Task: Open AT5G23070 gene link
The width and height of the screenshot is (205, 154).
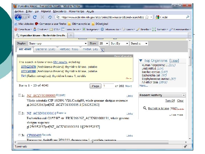Action: [28, 67]
